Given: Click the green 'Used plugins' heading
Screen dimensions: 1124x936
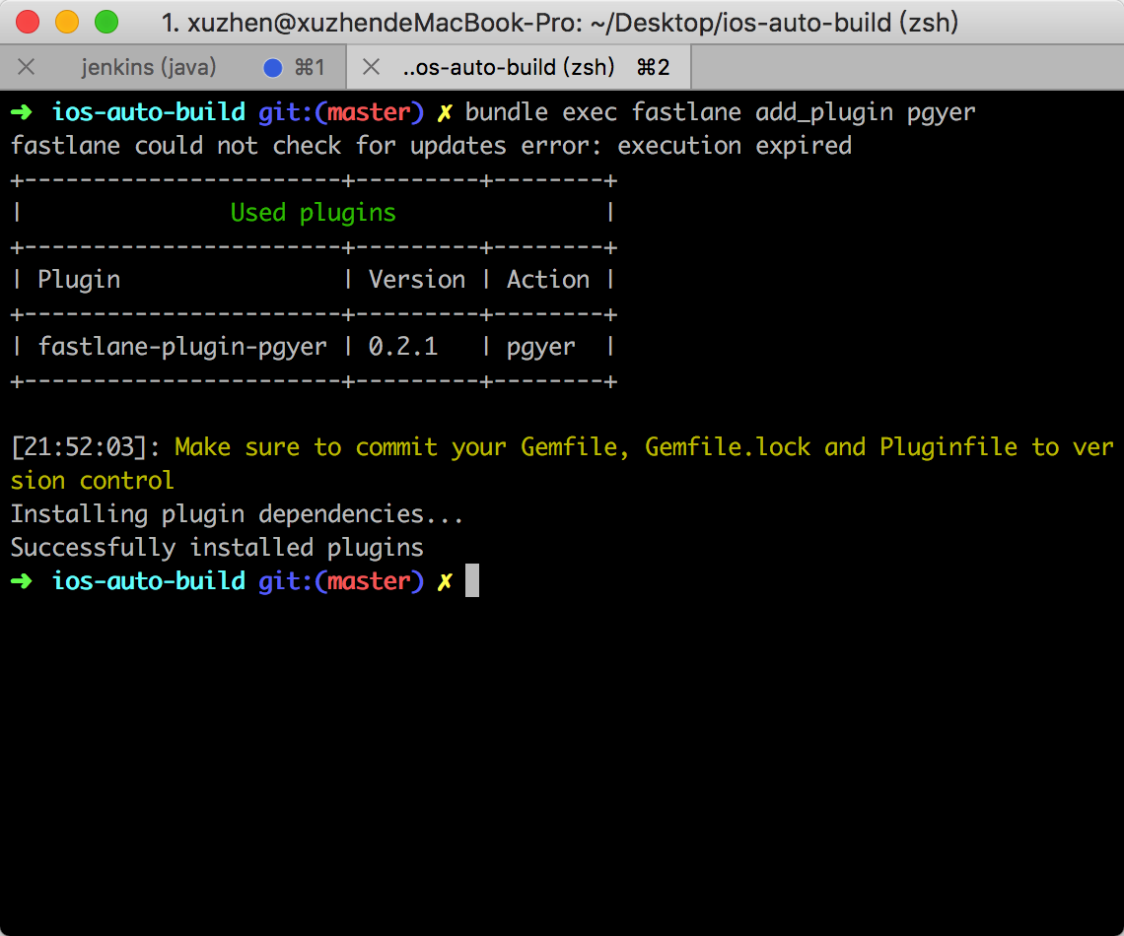Looking at the screenshot, I should [314, 213].
